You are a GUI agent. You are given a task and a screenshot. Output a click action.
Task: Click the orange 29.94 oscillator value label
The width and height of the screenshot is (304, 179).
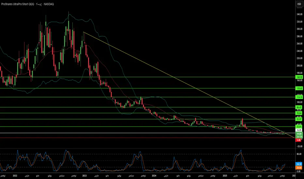point(299,168)
